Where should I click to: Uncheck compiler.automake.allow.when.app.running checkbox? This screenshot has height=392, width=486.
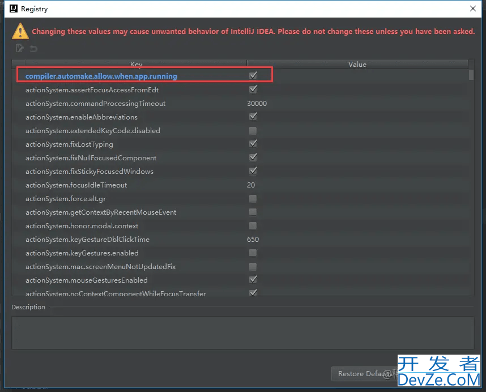click(253, 75)
